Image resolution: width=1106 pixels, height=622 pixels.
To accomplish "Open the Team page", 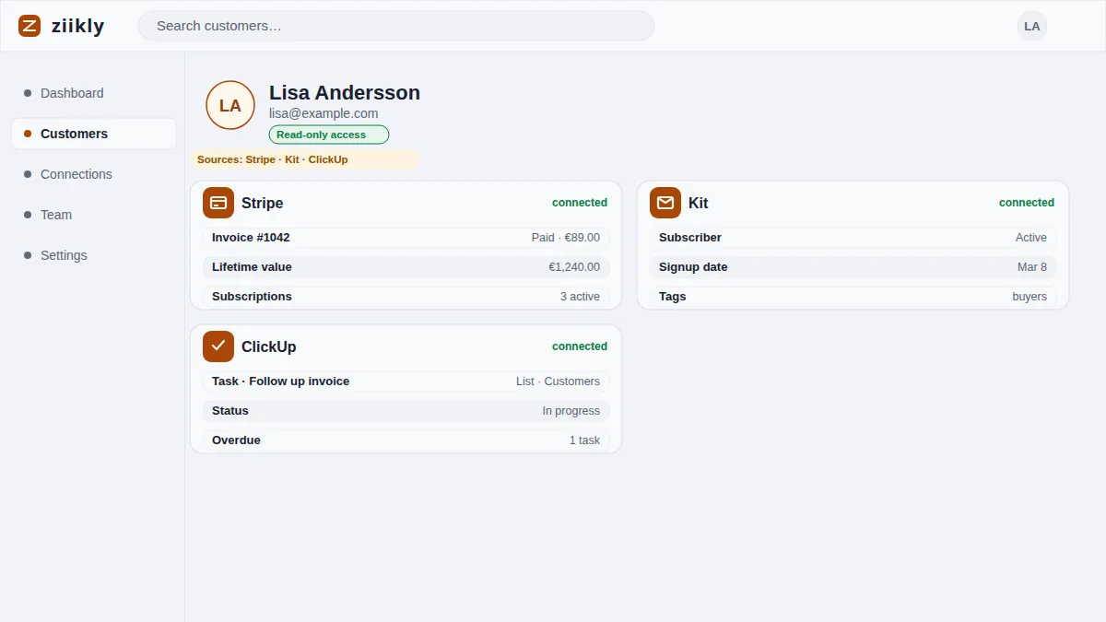I will [x=94, y=215].
